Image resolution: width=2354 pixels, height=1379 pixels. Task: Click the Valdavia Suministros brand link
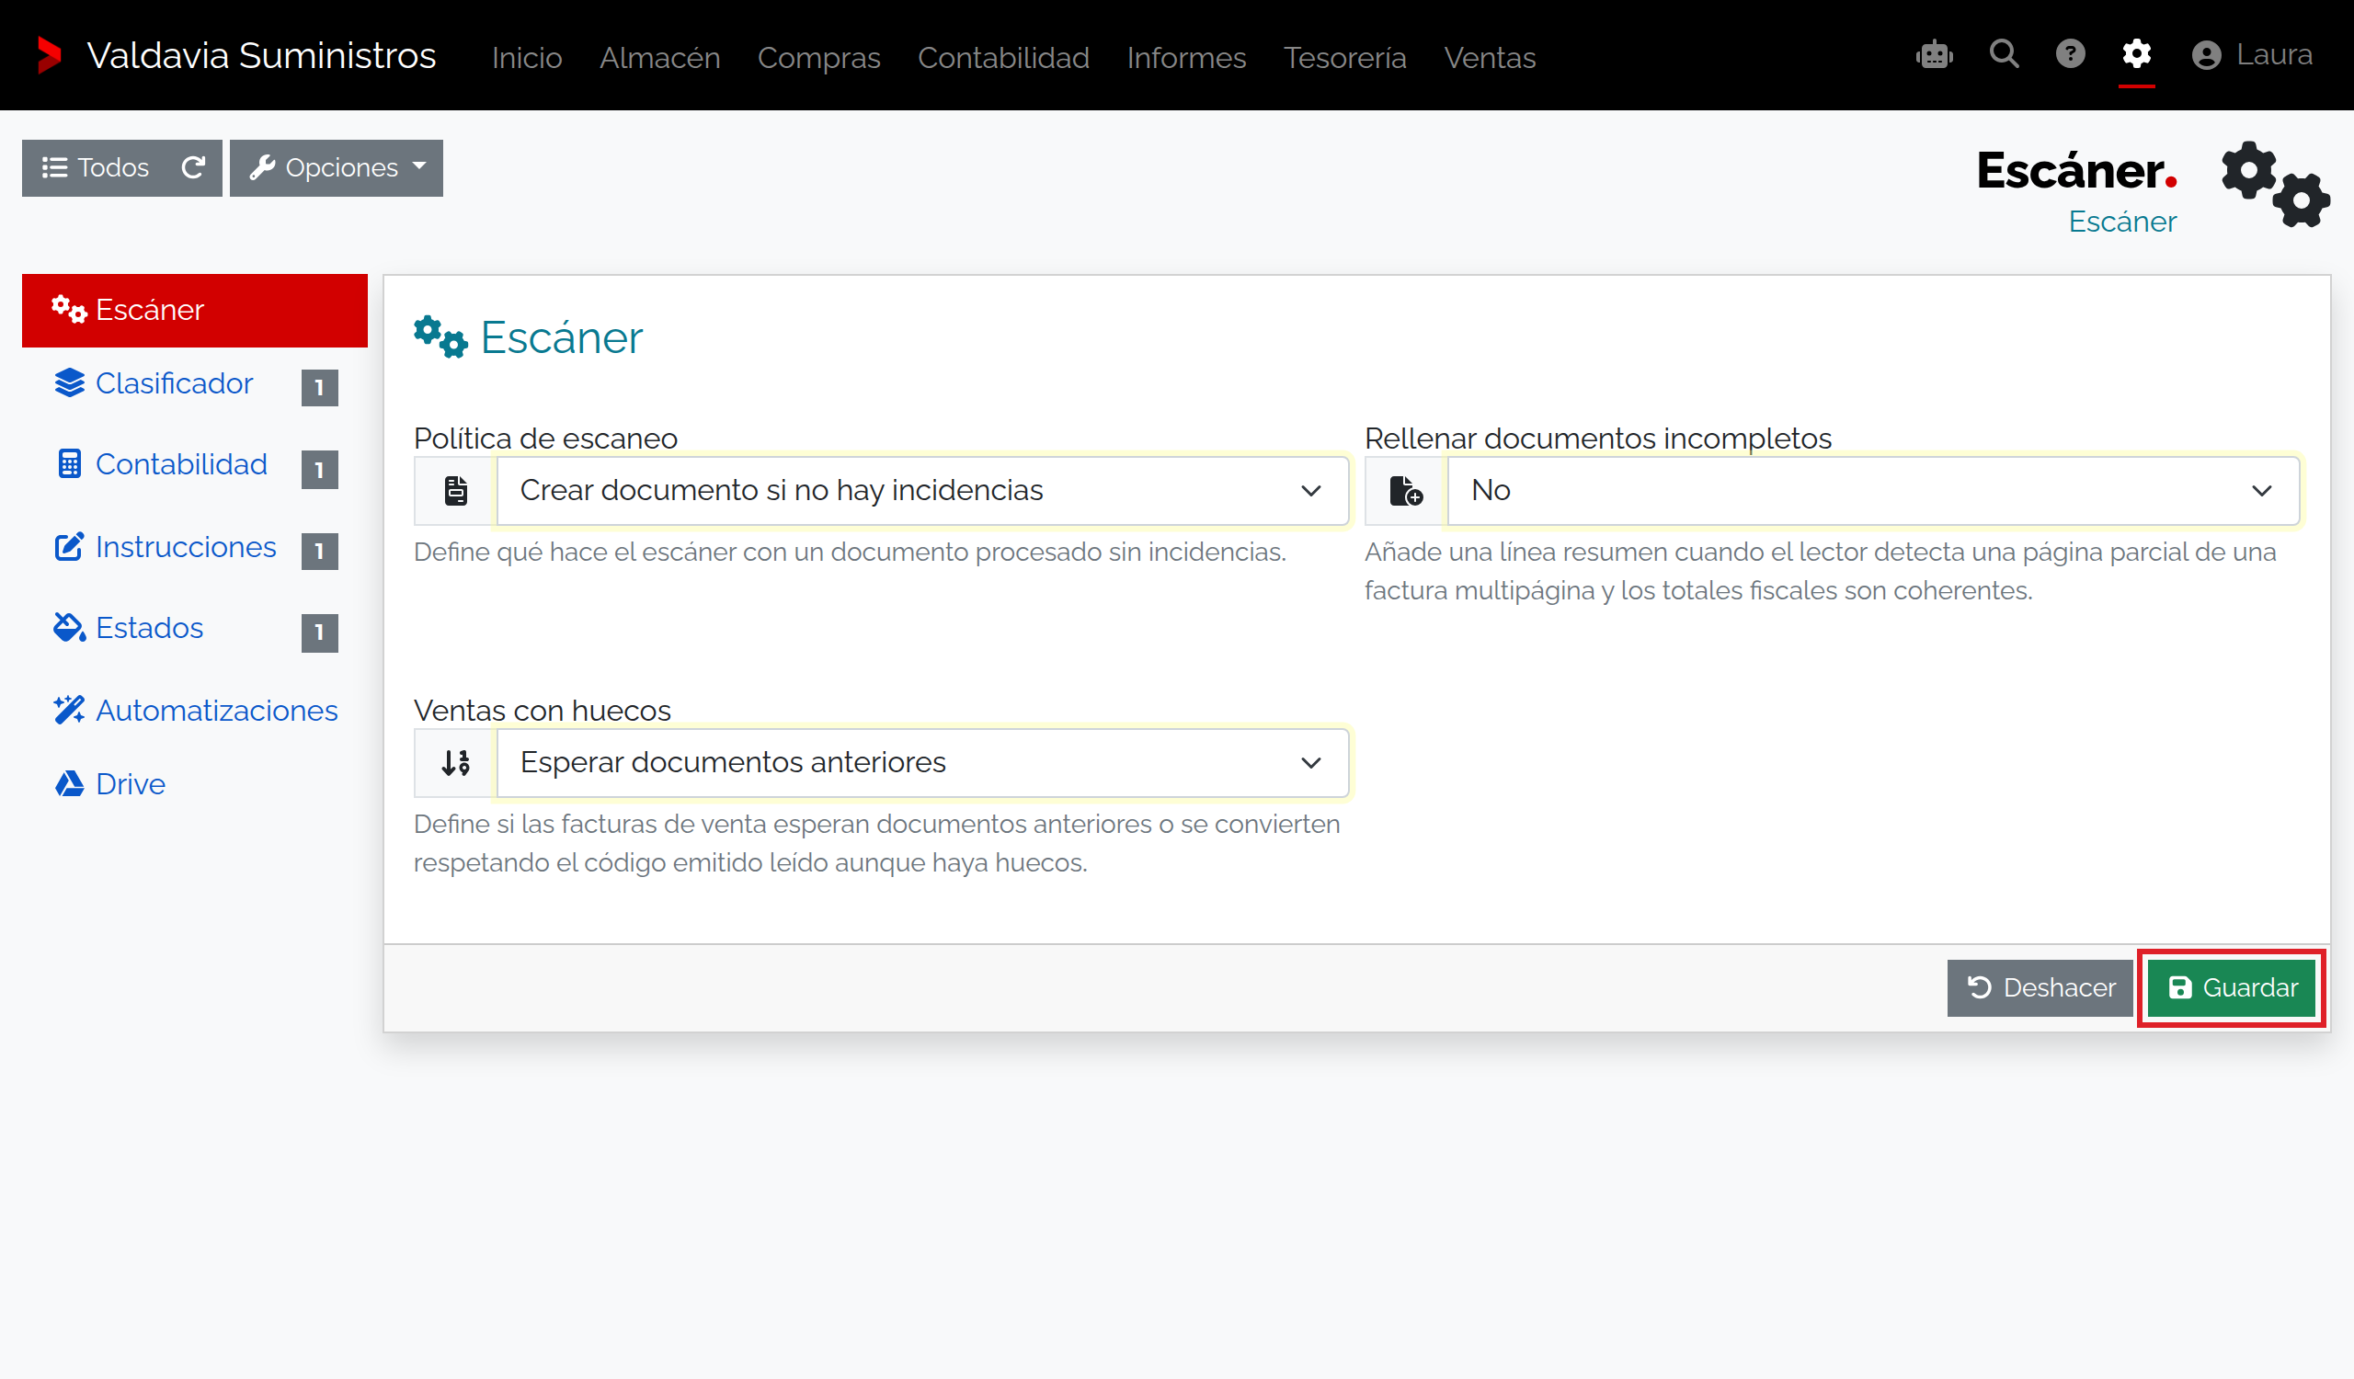tap(260, 55)
